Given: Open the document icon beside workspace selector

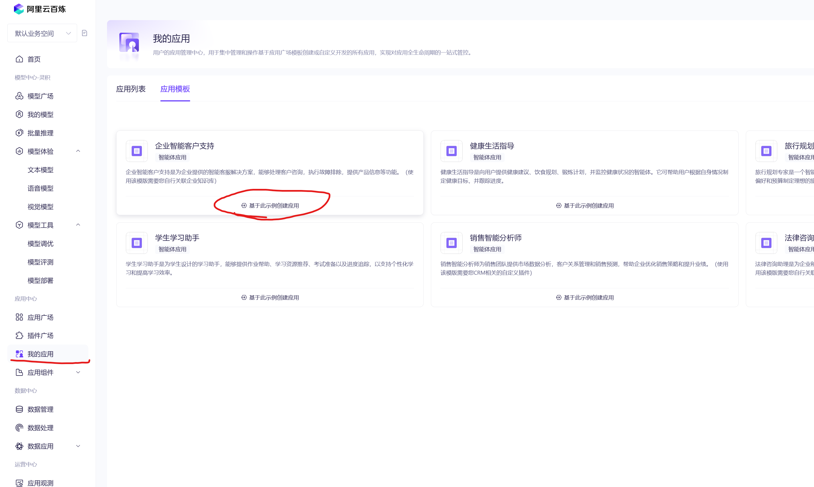Looking at the screenshot, I should pos(84,33).
